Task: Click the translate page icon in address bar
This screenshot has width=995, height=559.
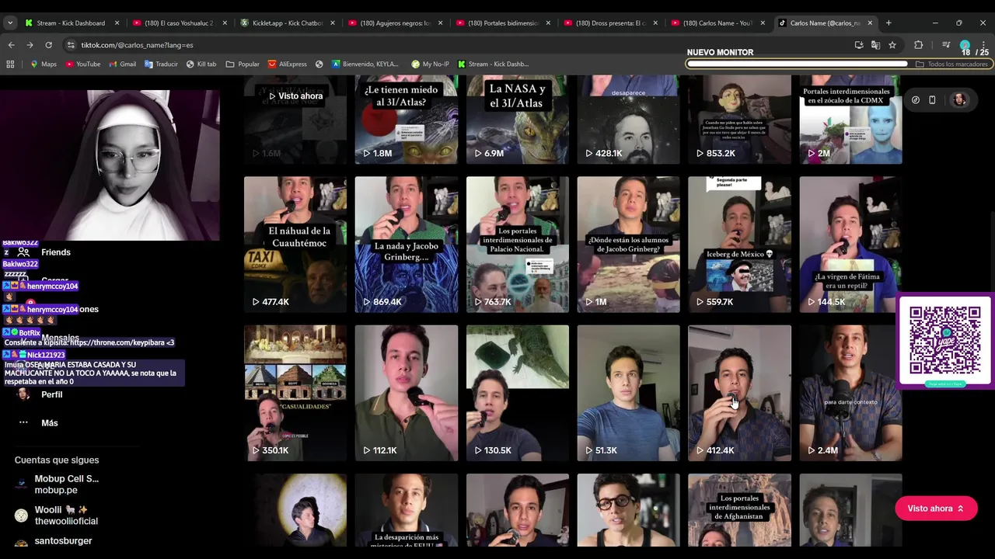Action: (875, 45)
